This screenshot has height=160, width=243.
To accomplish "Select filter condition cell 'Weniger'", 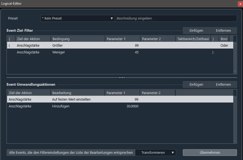I will tap(78, 52).
